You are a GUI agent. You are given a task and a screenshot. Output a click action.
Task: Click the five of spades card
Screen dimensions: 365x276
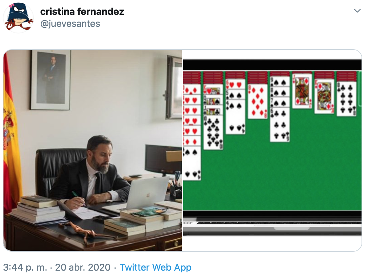(235, 94)
